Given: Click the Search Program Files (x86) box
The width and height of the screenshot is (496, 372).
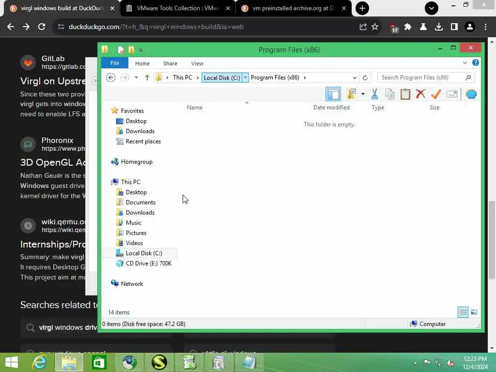Looking at the screenshot, I should pyautogui.click(x=426, y=77).
